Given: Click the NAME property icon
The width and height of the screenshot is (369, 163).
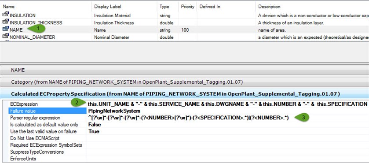Looking at the screenshot, I should [x=5, y=29].
